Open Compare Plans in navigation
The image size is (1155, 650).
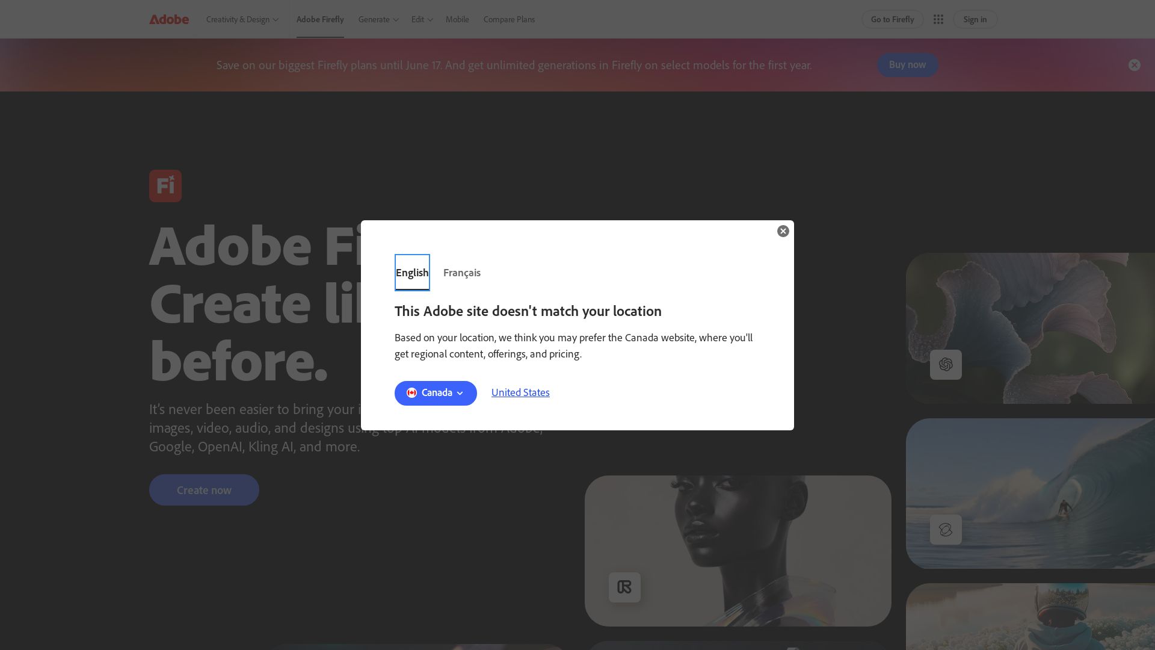point(509,19)
